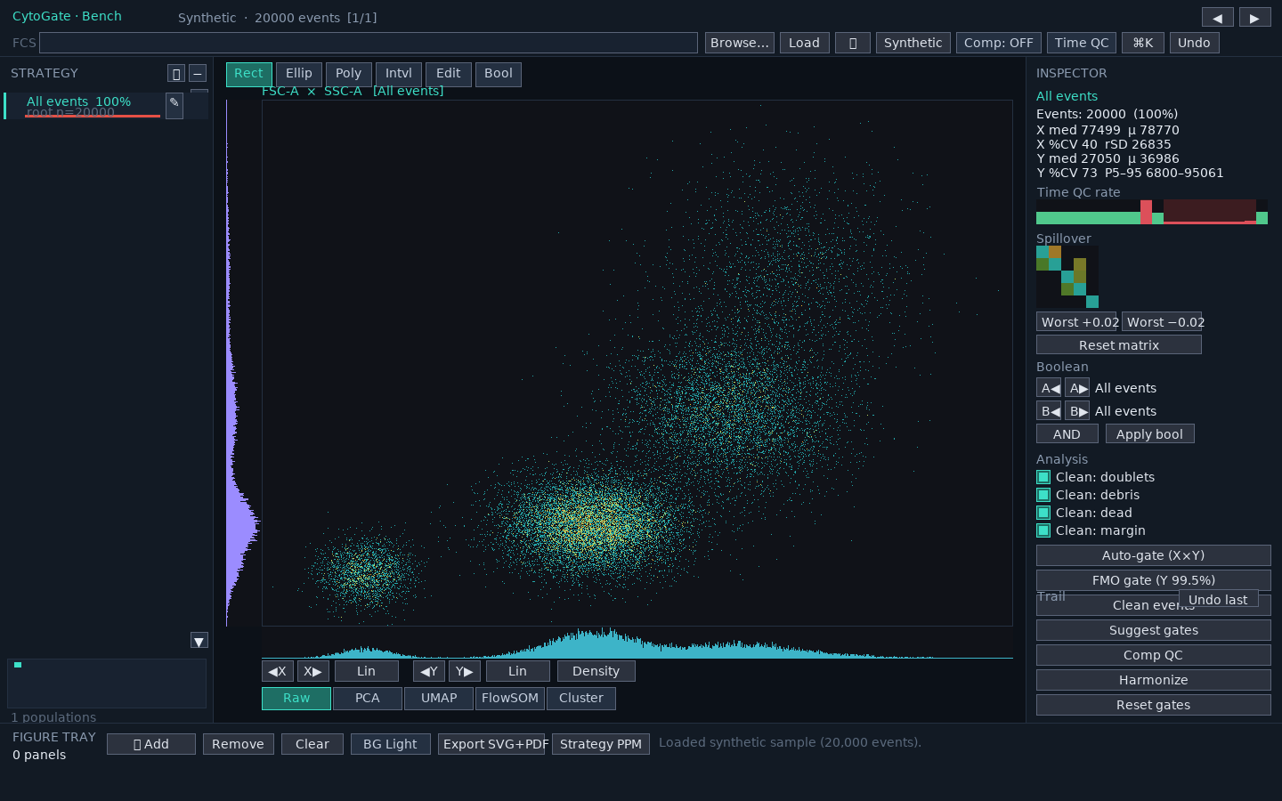
Task: Switch to the FlowSOM view tab
Action: [x=510, y=699]
